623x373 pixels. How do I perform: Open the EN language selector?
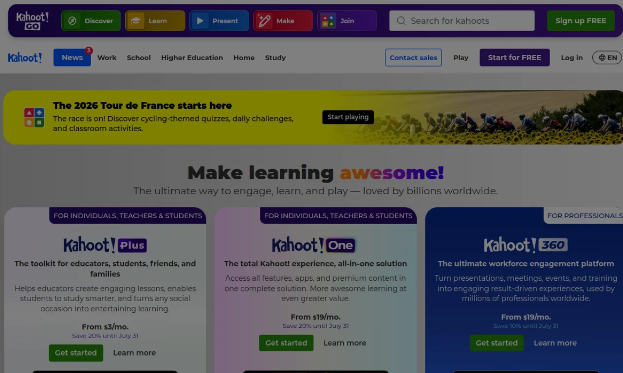point(607,57)
